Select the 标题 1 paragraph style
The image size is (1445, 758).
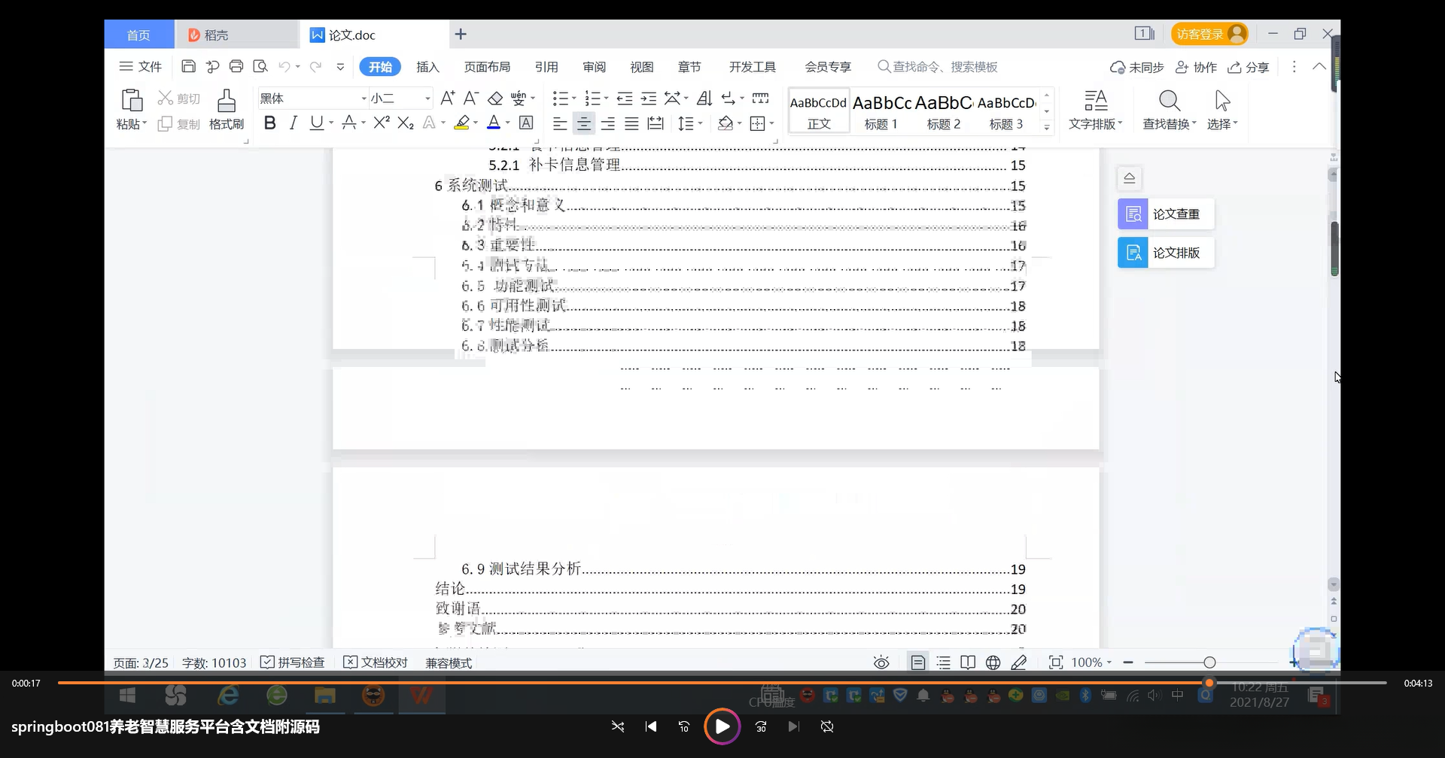point(880,109)
